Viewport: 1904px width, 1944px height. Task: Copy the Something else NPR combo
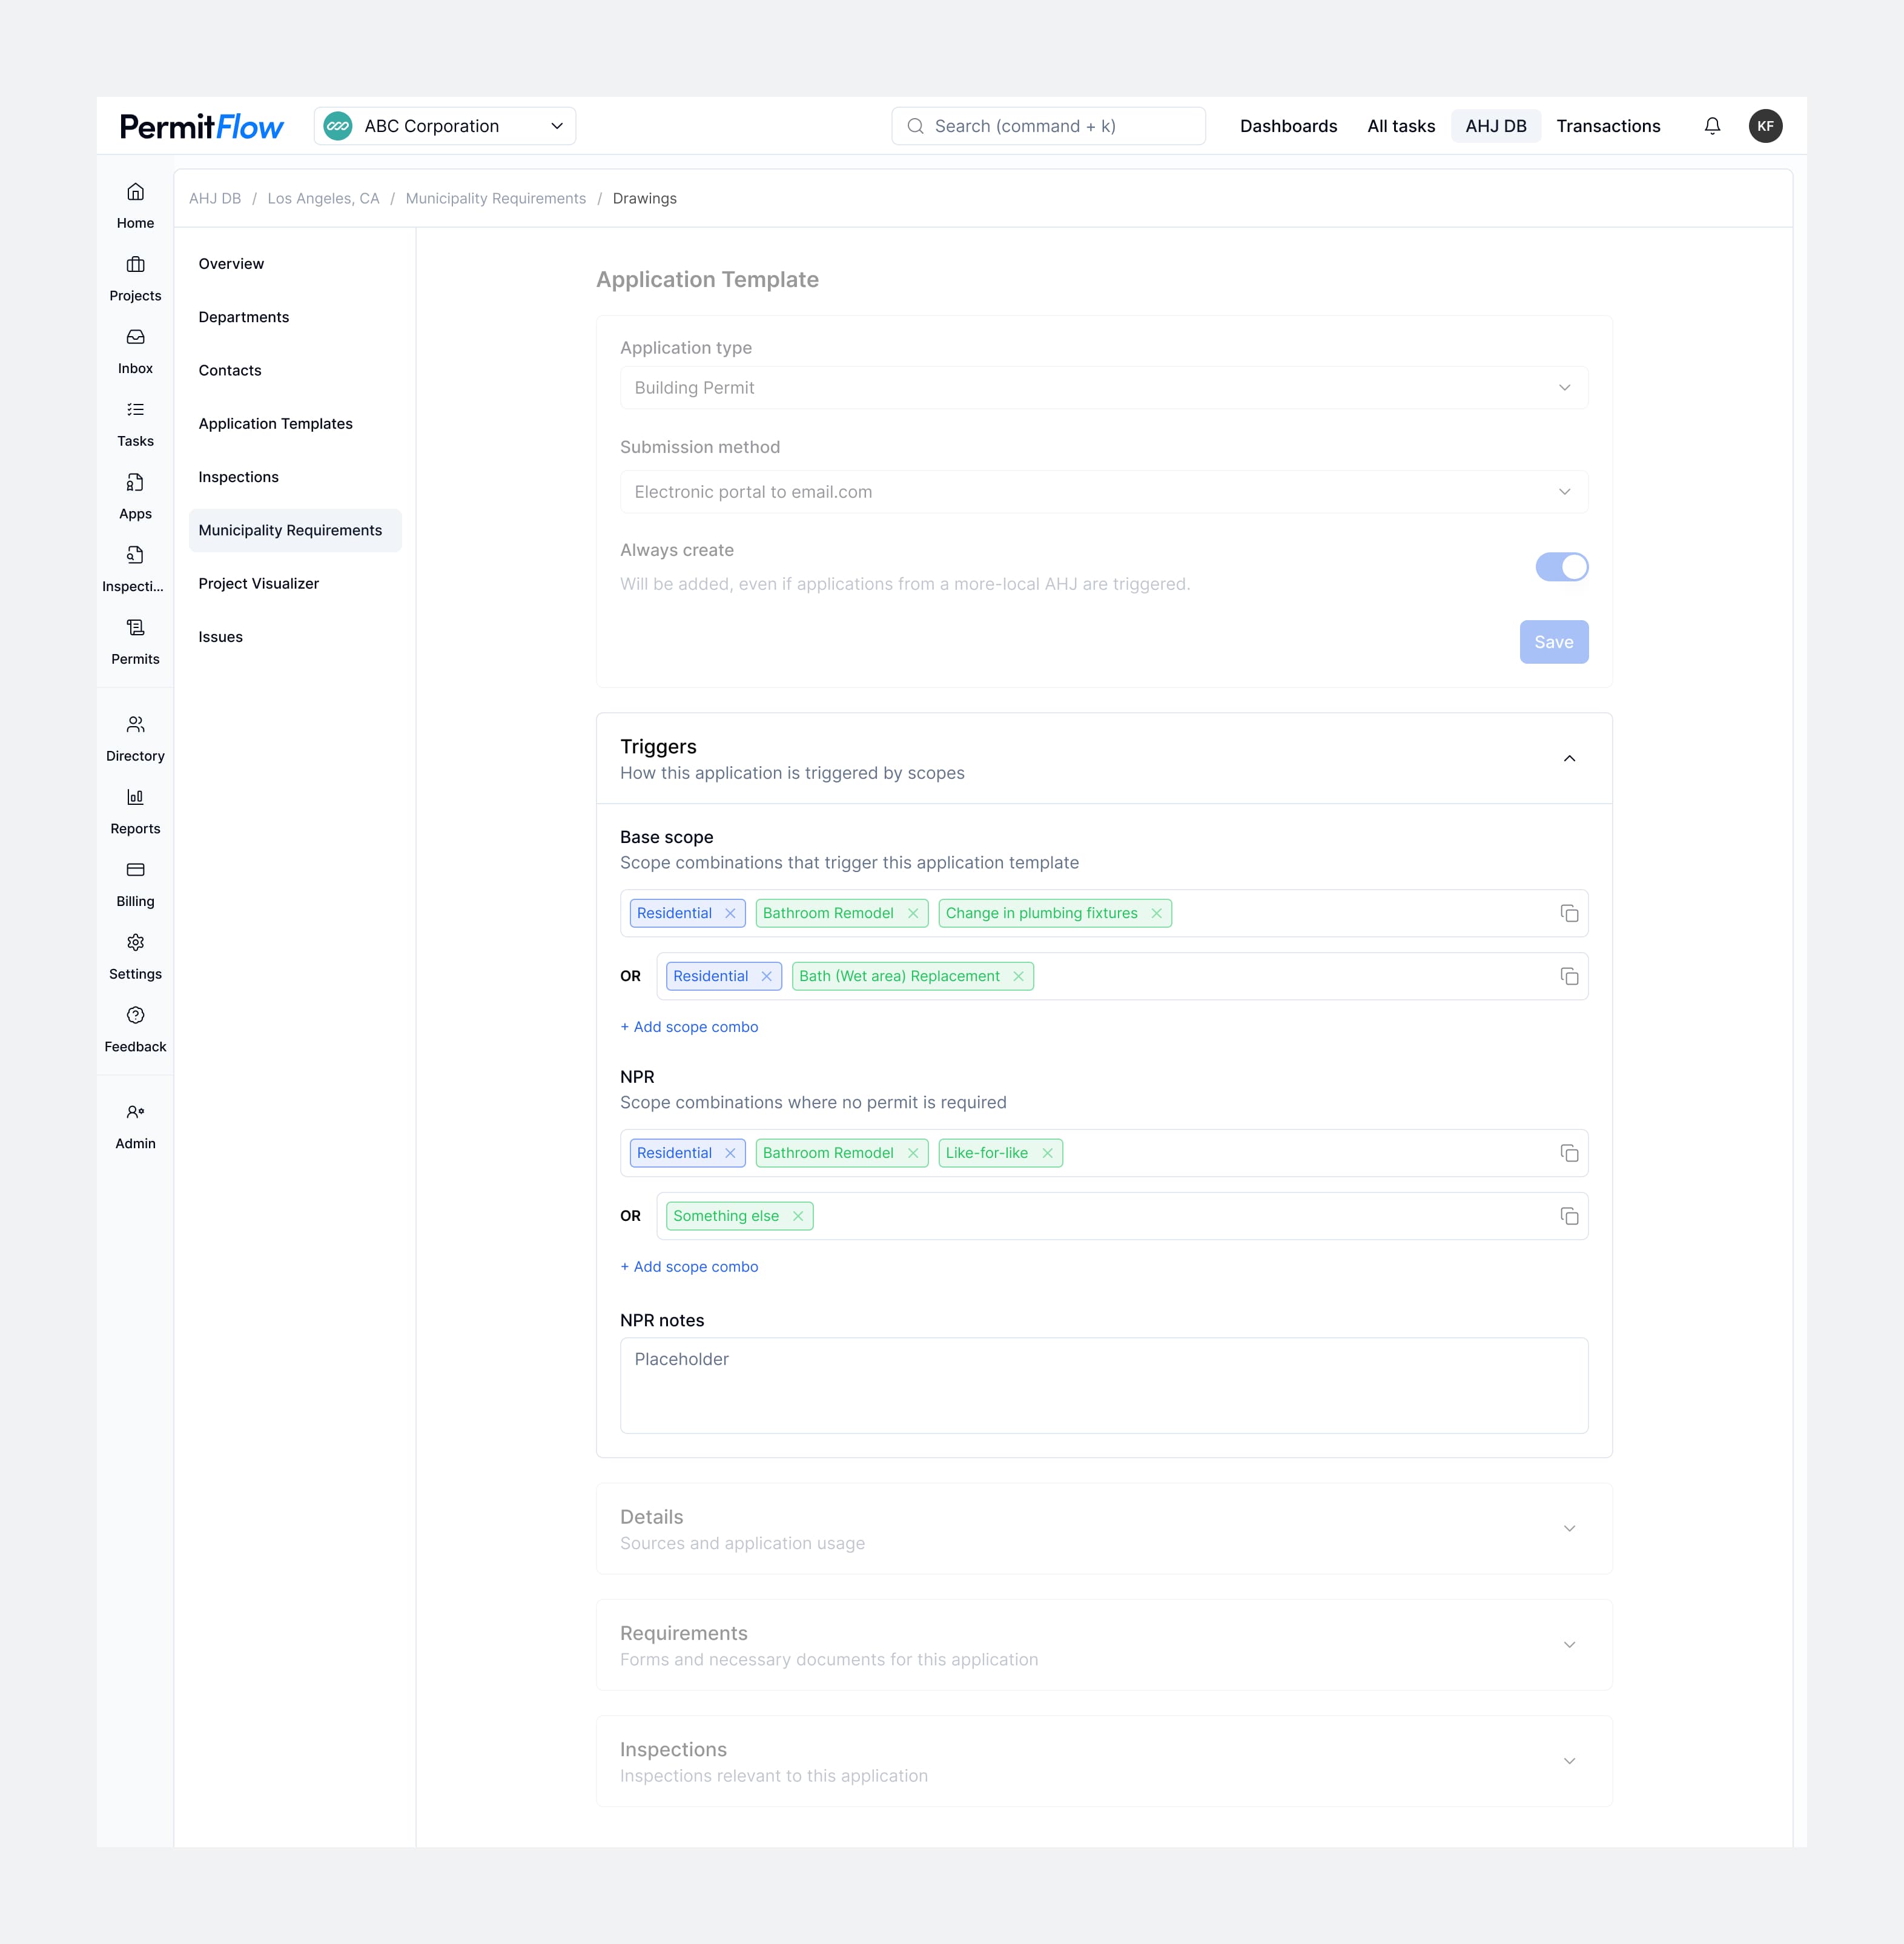[x=1568, y=1216]
